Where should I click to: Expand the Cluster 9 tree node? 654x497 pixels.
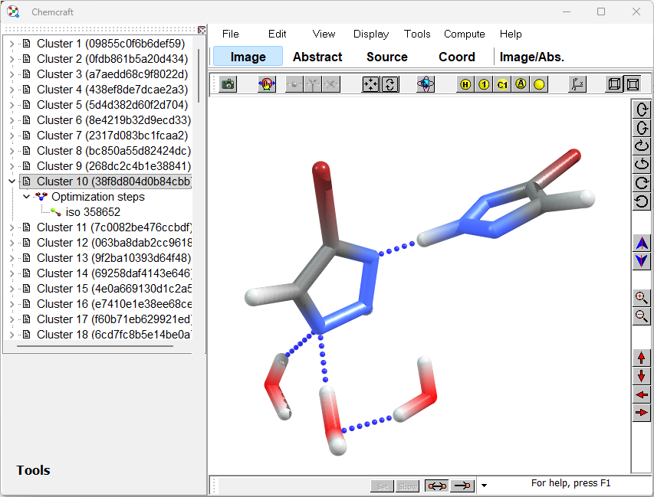click(x=12, y=166)
